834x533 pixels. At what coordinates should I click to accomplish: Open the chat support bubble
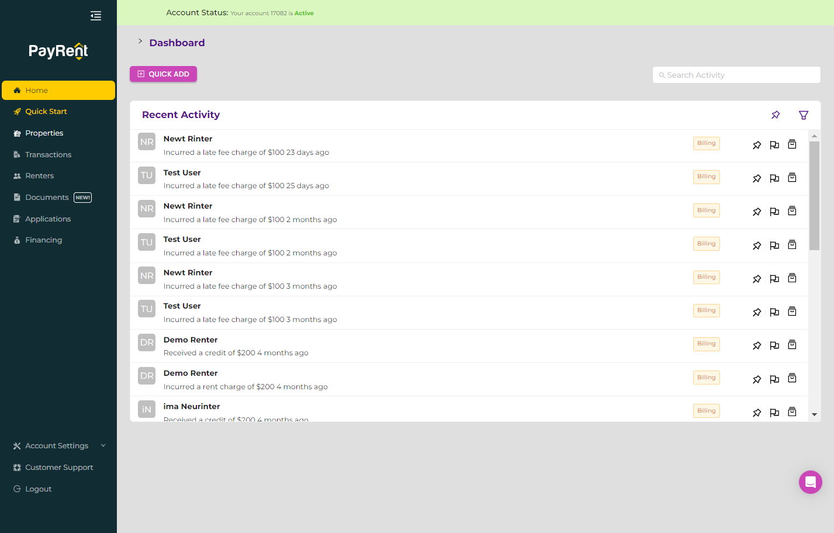click(x=810, y=482)
